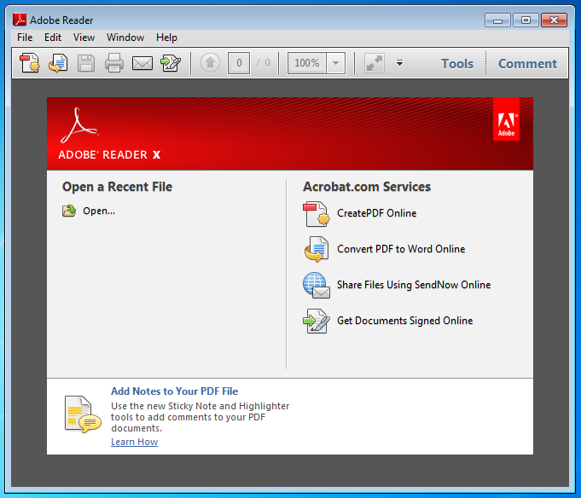
Task: Click the sticky note document icon
Action: (83, 414)
